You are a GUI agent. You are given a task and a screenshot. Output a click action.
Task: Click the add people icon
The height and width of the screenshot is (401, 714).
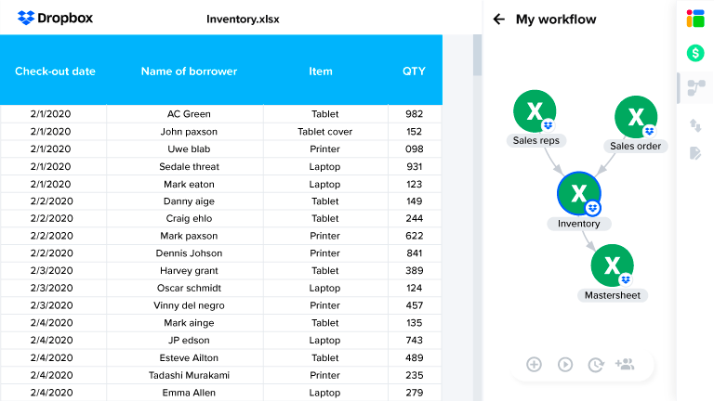625,365
